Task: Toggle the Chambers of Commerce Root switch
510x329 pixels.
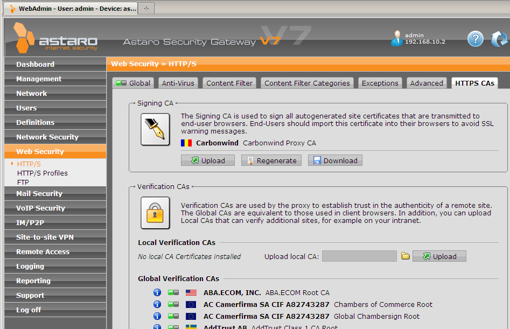Action: (173, 304)
